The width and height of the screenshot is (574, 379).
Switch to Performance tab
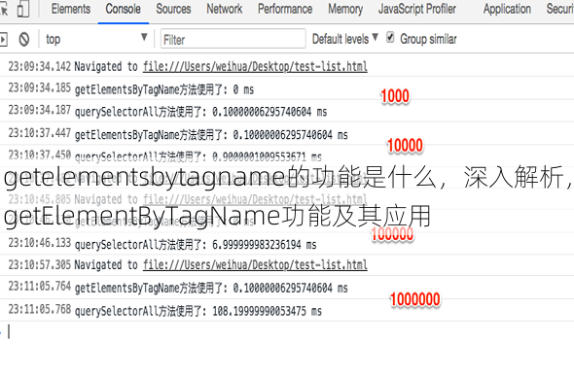pyautogui.click(x=285, y=9)
